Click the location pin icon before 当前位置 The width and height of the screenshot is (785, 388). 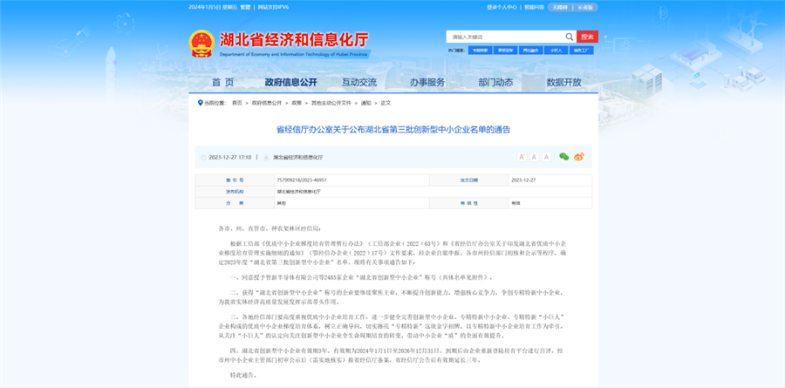click(201, 103)
